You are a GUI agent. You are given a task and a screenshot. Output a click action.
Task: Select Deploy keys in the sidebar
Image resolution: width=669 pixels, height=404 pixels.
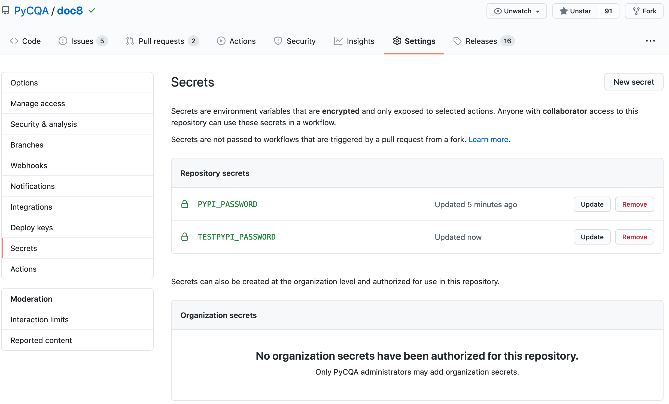tap(32, 228)
